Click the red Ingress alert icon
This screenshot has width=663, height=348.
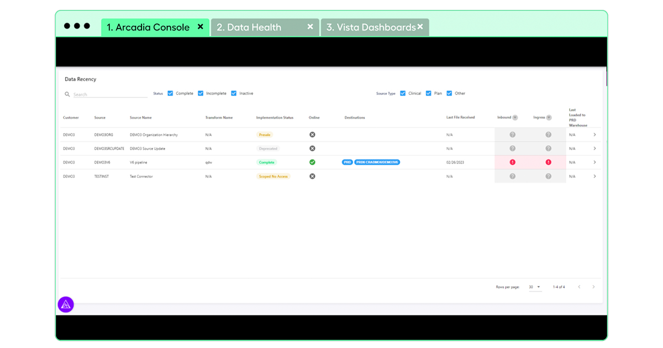tap(548, 162)
